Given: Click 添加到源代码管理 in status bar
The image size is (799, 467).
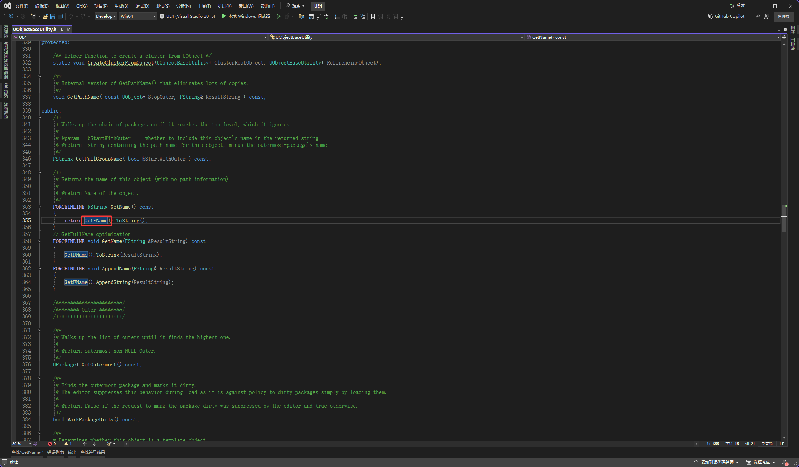Looking at the screenshot, I should tap(717, 463).
